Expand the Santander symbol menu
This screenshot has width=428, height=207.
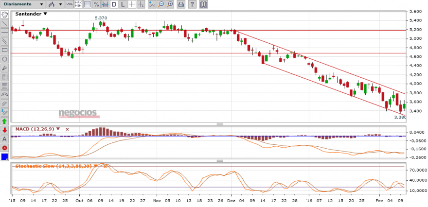[45, 14]
